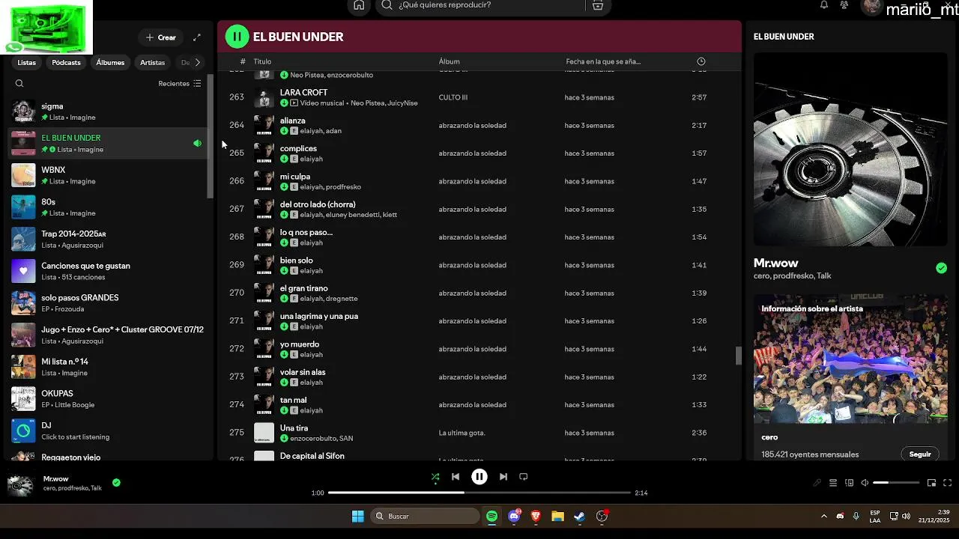The width and height of the screenshot is (959, 539).
Task: Open the Windows Start menu
Action: pyautogui.click(x=358, y=517)
